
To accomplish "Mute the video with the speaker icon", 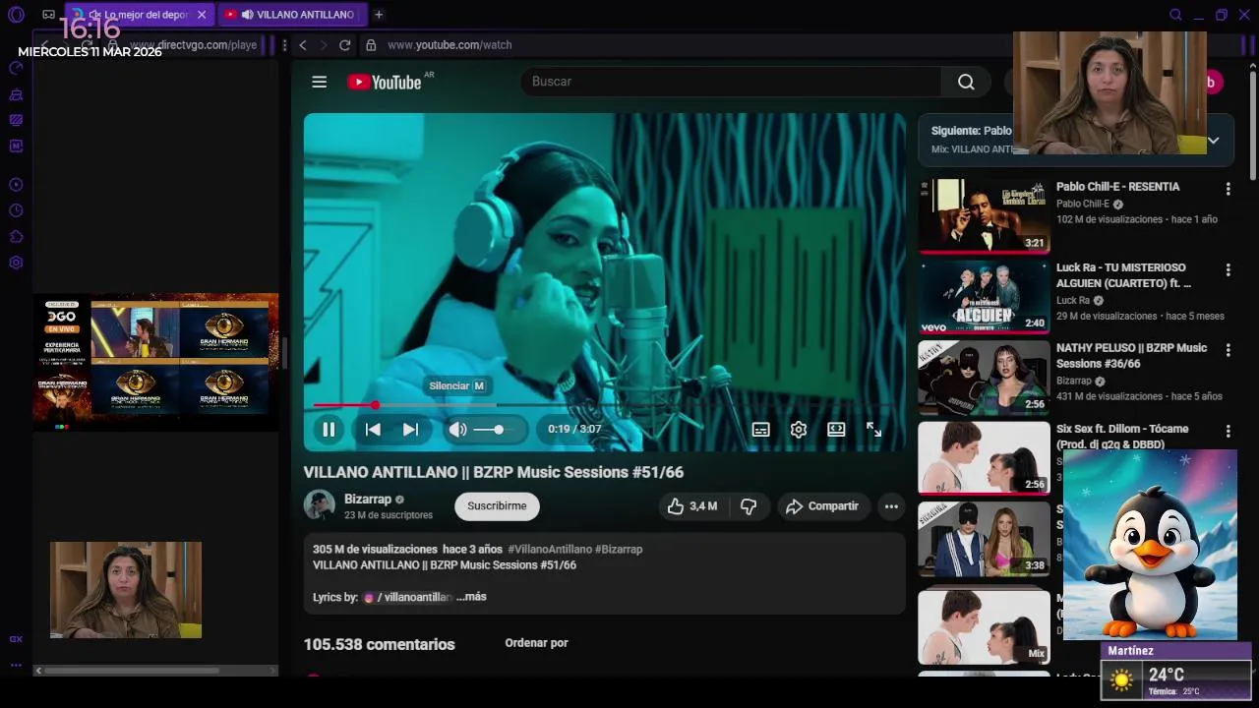I will tap(457, 430).
